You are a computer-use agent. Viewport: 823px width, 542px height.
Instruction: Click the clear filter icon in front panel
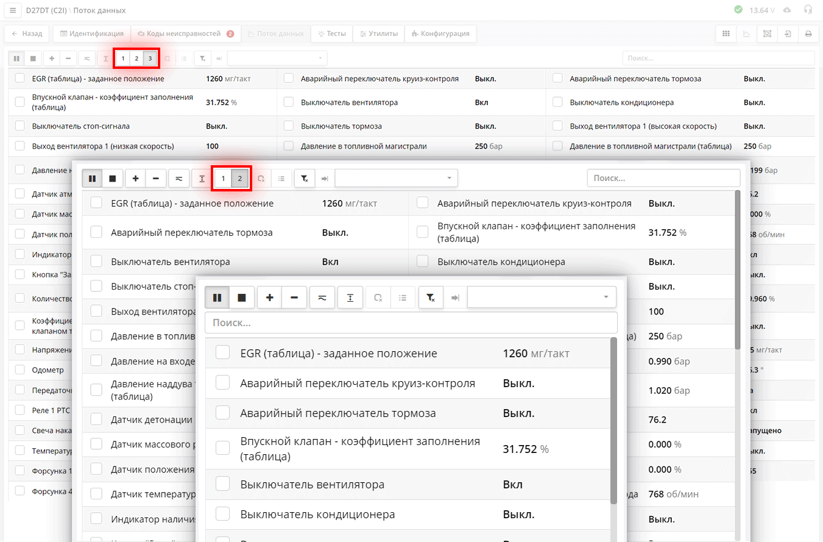point(430,298)
